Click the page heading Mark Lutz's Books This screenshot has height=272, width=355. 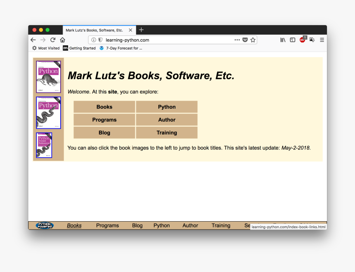[151, 76]
